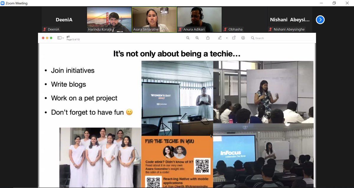
Task: Click the 'FOR THE TECHIE IN YOU' flyer heading
Action: pos(169,141)
